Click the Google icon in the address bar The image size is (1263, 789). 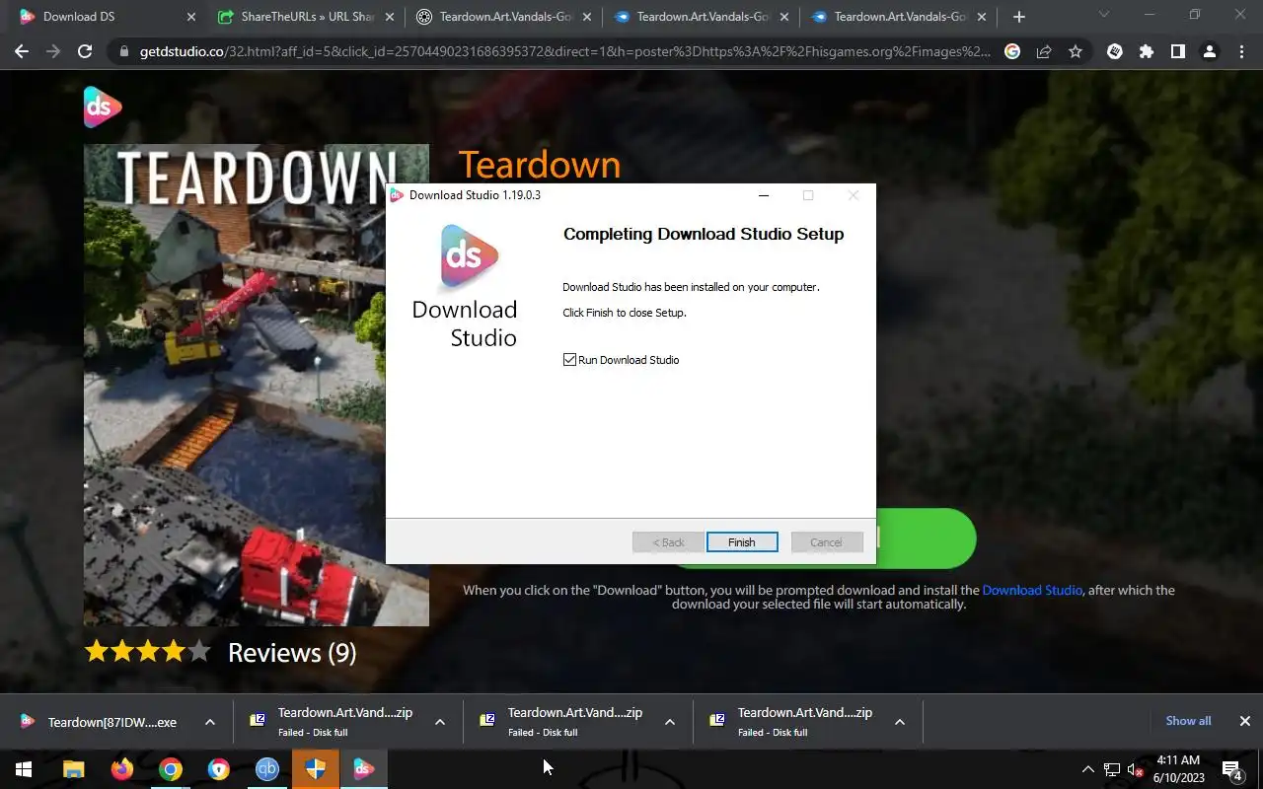pyautogui.click(x=1012, y=51)
